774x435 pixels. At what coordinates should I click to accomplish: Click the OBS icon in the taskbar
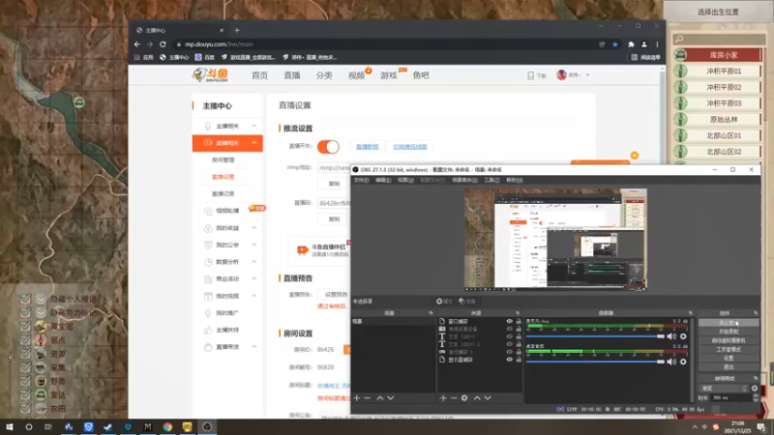[207, 426]
